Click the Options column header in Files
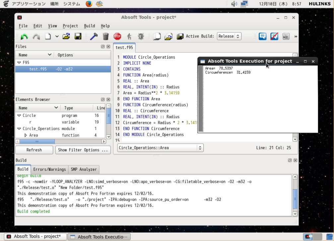Screen dimensions: 334x241 [82, 55]
